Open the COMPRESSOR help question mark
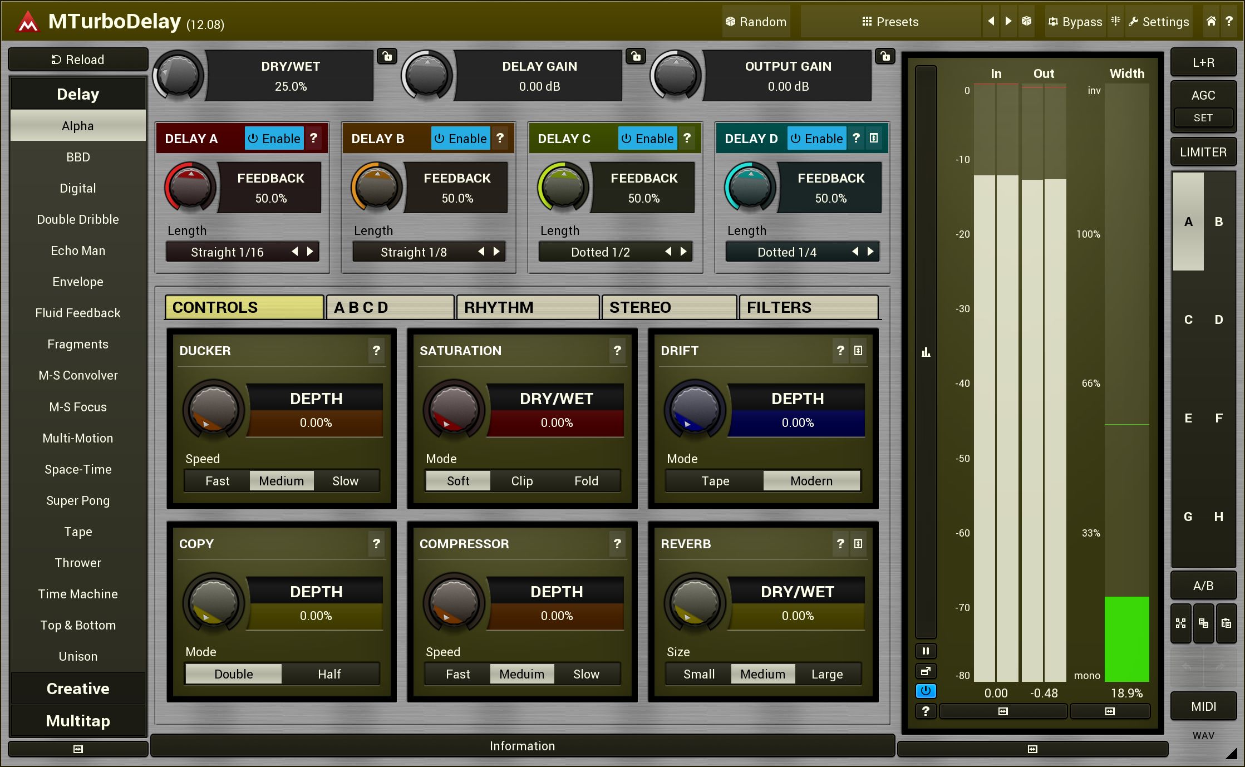This screenshot has width=1245, height=767. (x=617, y=544)
